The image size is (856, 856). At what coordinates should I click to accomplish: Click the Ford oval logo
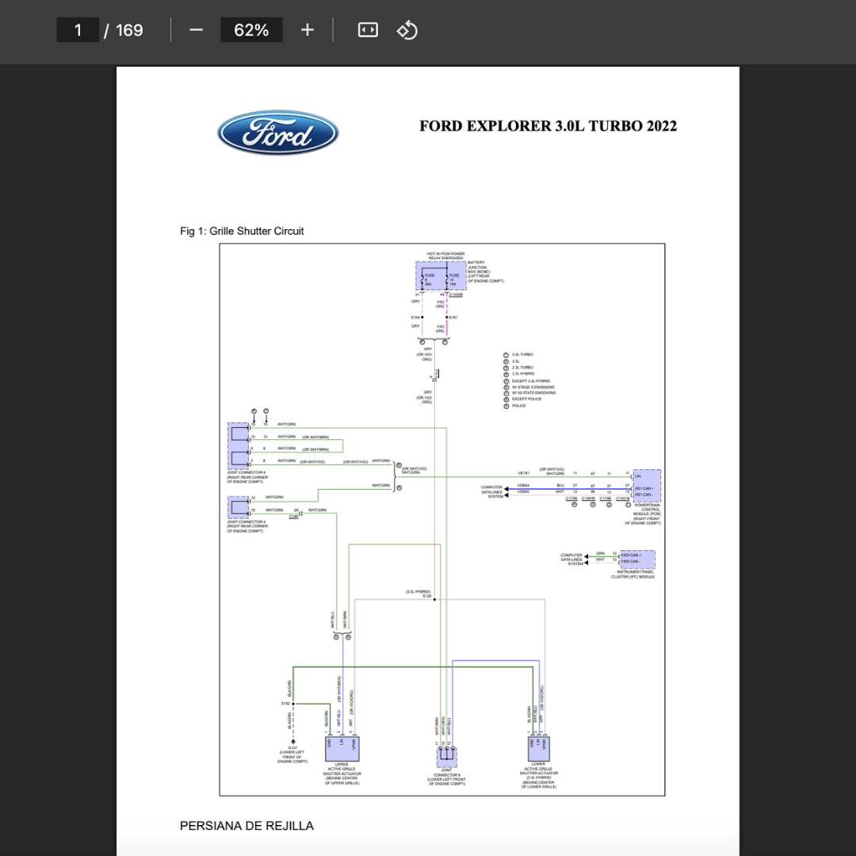click(278, 132)
